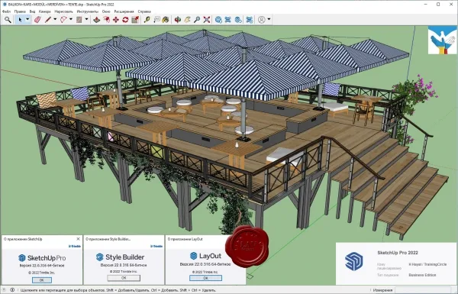This screenshot has height=294, width=458.
Task: Click the user account profile icon
Action: click(262, 20)
